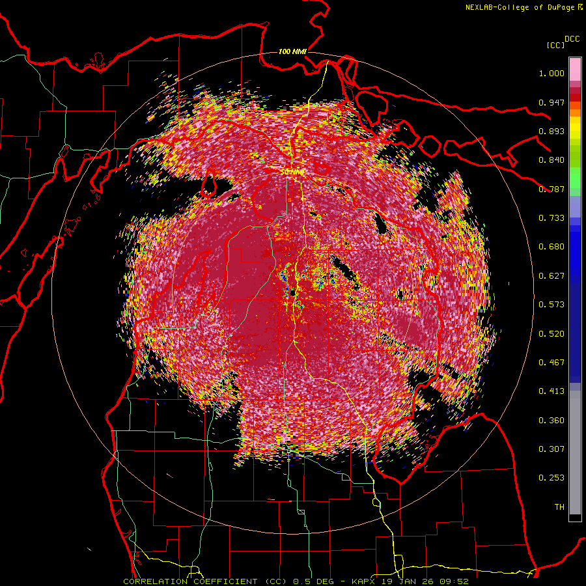Click the DCC product label above the color bar

[x=572, y=39]
